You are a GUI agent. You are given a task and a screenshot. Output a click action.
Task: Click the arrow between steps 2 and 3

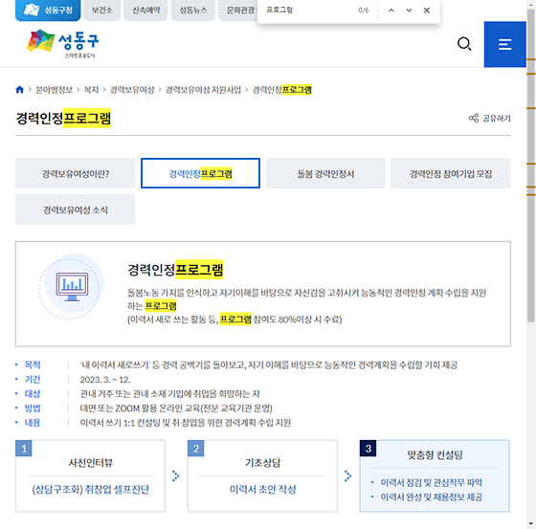[x=348, y=475]
